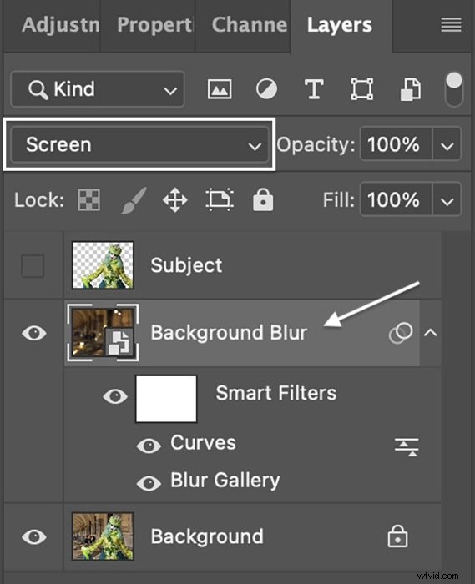The width and height of the screenshot is (475, 584).
Task: Open the Layers panel menu
Action: 451,25
